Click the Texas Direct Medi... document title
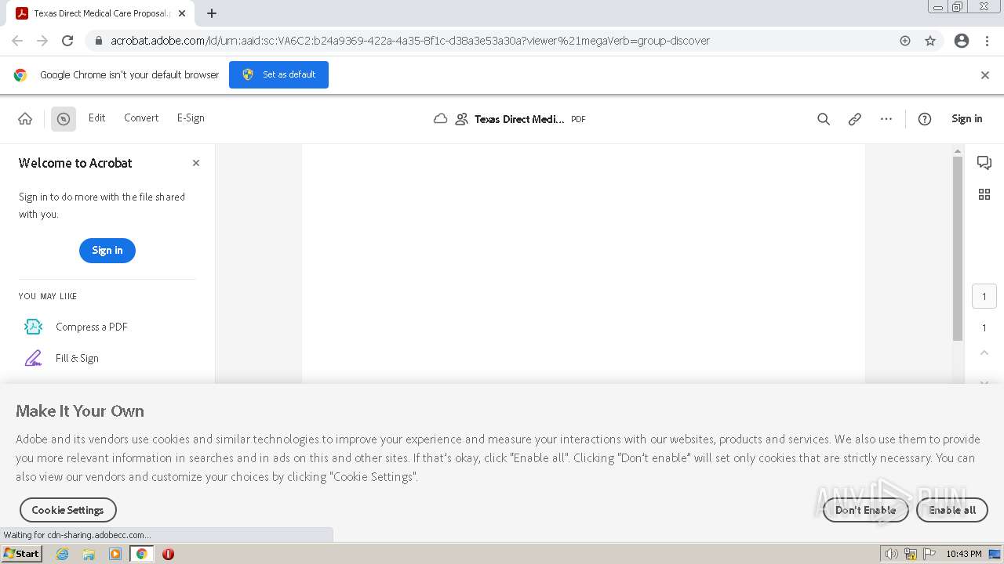 [x=518, y=119]
